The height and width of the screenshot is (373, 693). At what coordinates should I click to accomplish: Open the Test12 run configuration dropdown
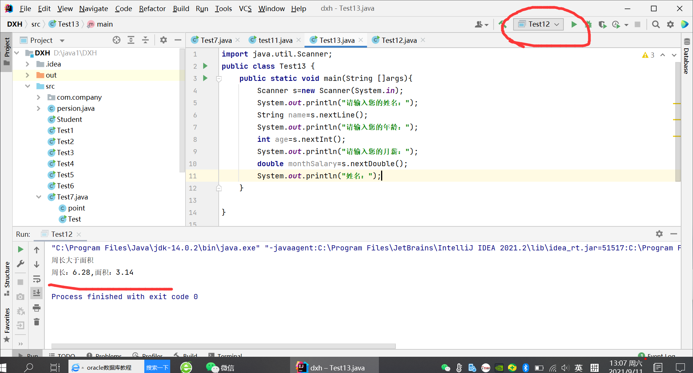tap(538, 24)
